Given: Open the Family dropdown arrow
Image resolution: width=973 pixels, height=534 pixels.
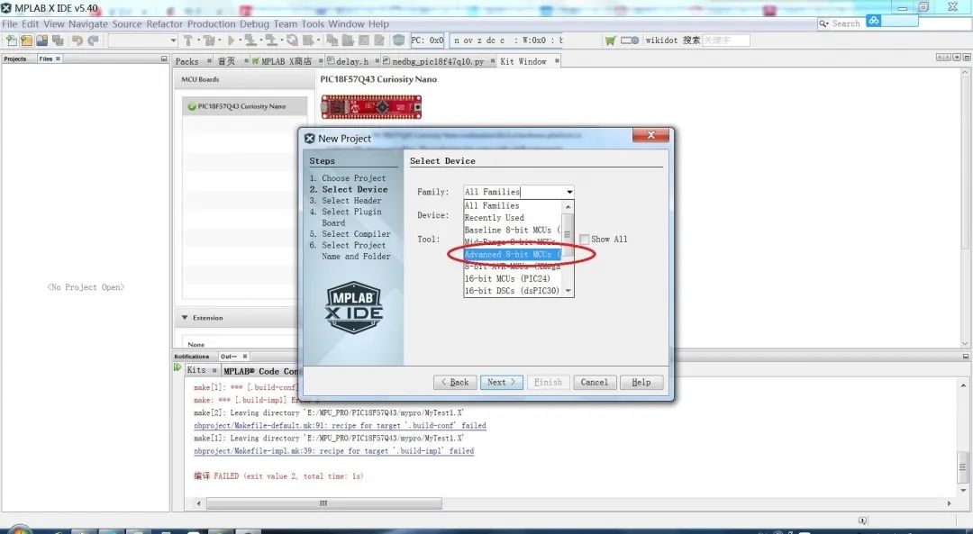Looking at the screenshot, I should [x=568, y=192].
